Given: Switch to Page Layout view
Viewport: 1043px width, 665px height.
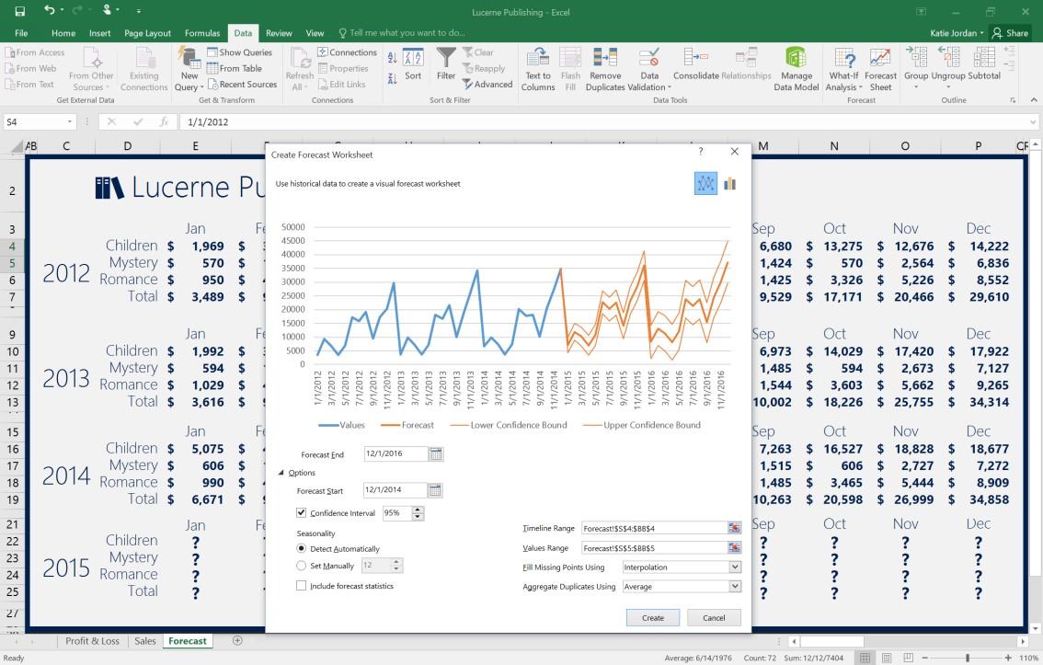Looking at the screenshot, I should [x=886, y=658].
